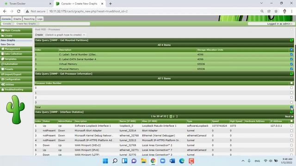Click the Console breadcrumb link
296x166 pixels.
pos(7,24)
